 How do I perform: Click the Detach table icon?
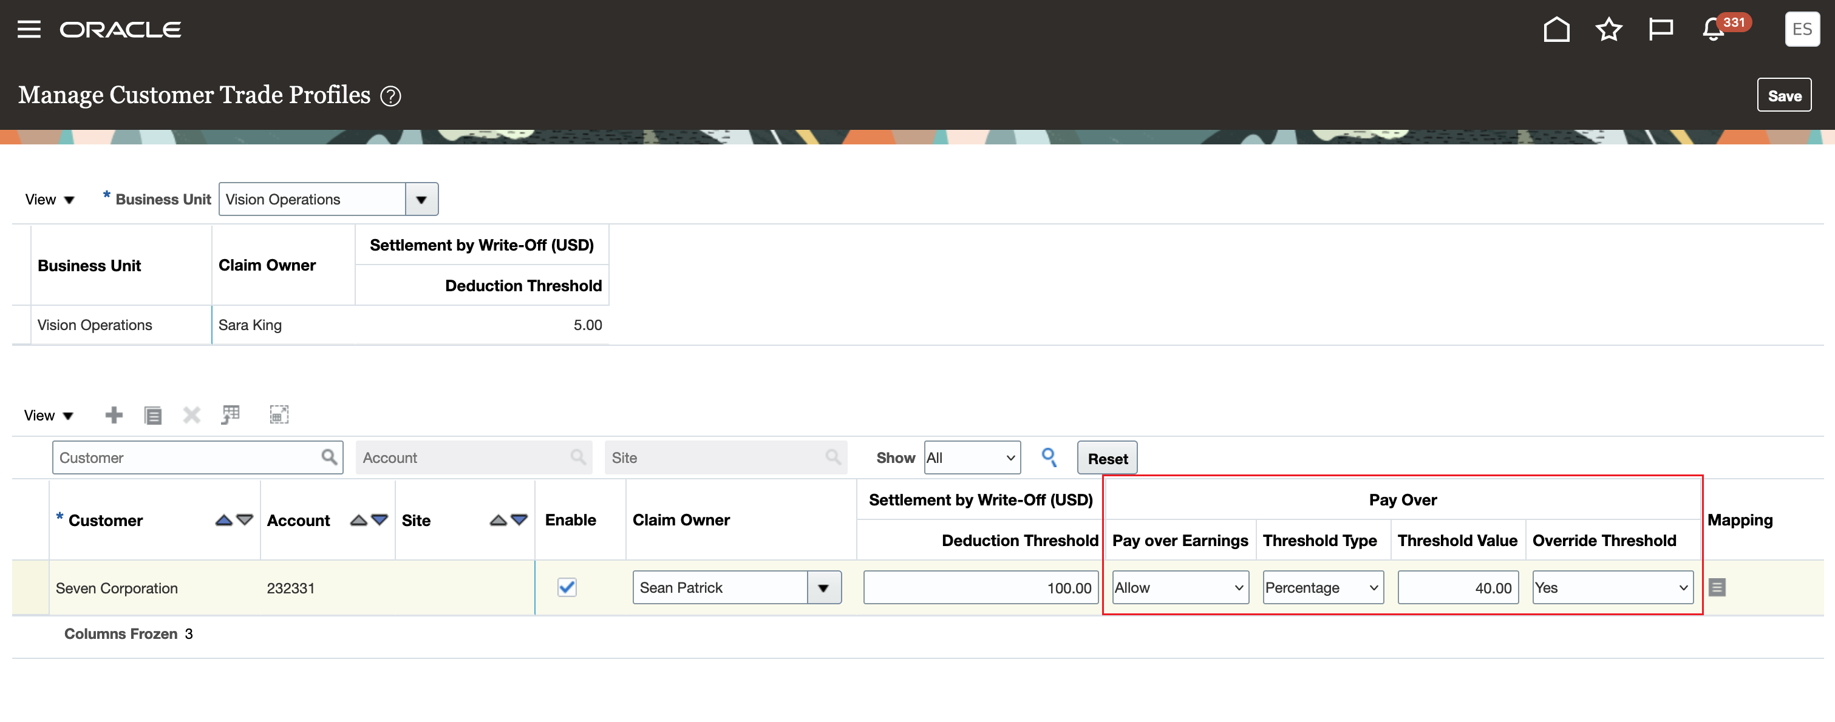coord(279,415)
